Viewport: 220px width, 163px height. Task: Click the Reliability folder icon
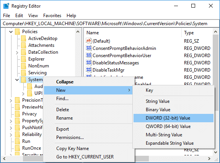17,134
